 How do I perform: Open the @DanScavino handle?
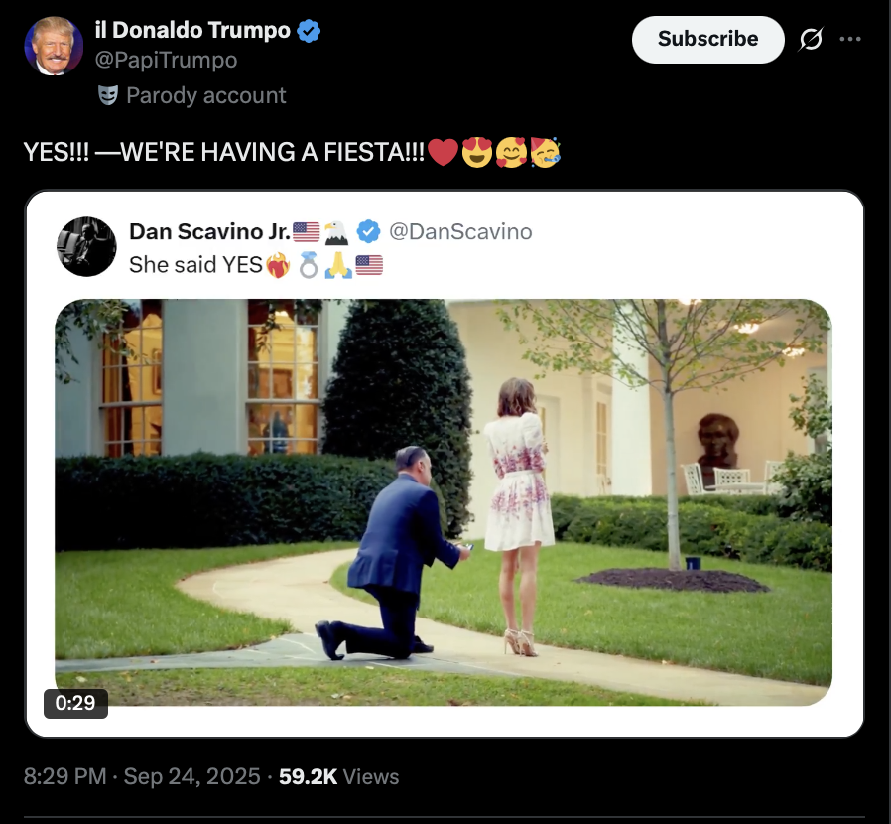(460, 231)
